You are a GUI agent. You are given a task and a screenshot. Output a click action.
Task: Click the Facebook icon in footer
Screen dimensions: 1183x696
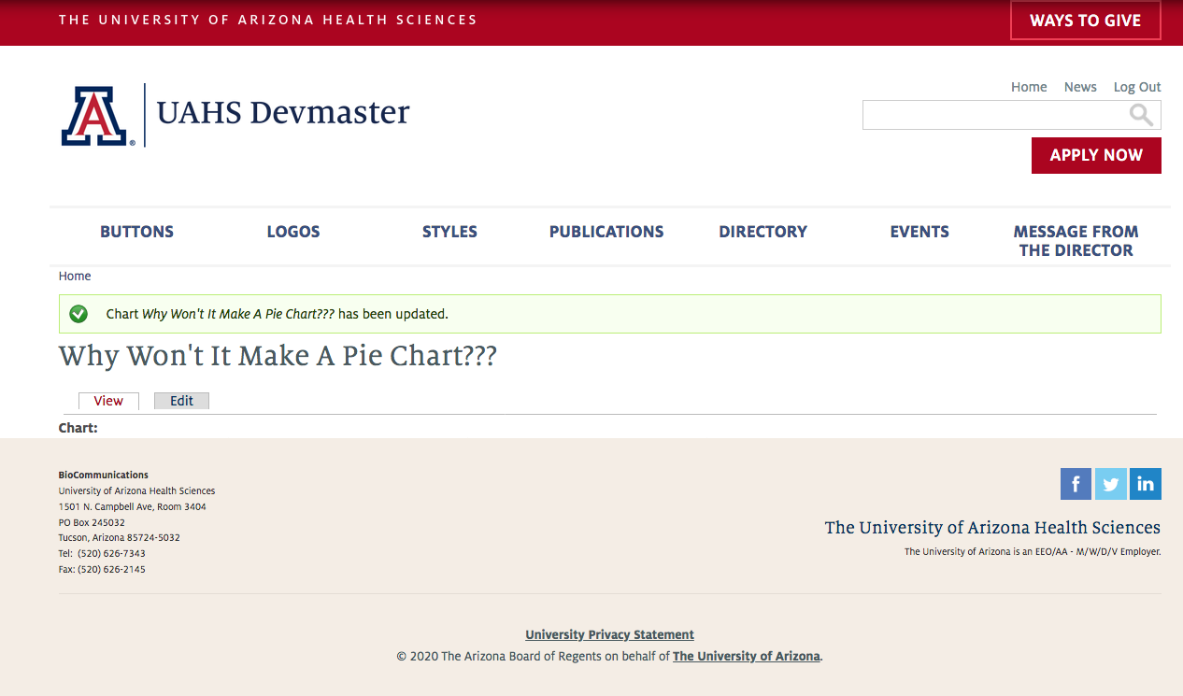(1076, 484)
